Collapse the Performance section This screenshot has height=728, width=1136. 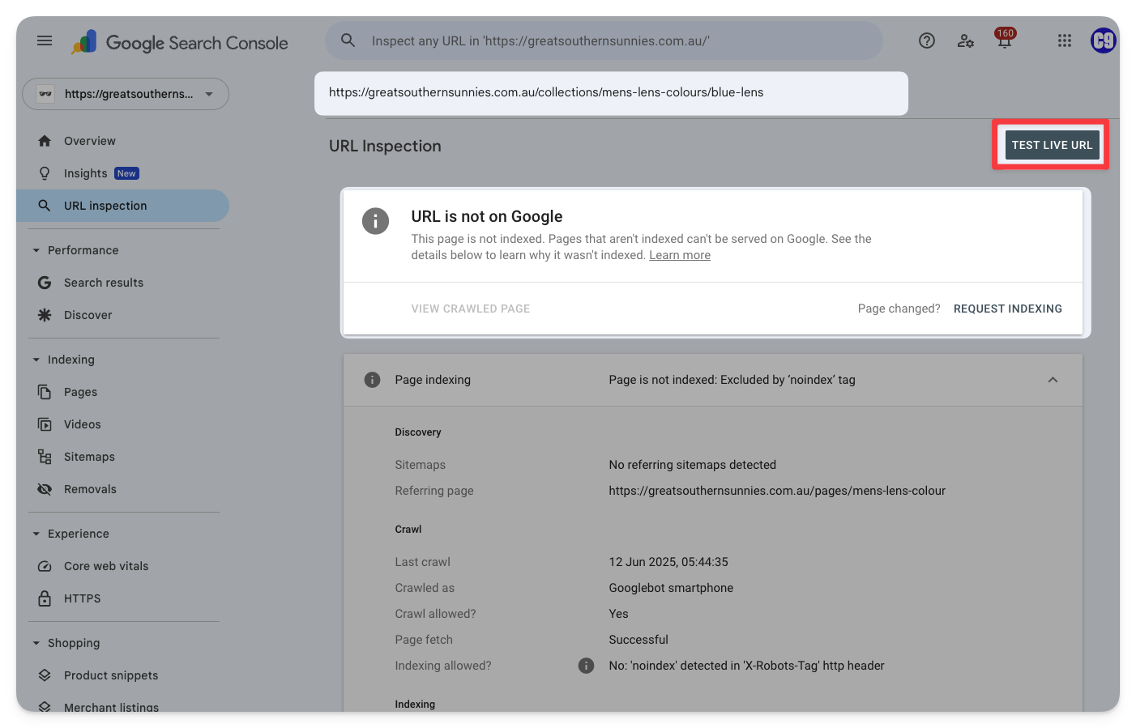pyautogui.click(x=36, y=250)
